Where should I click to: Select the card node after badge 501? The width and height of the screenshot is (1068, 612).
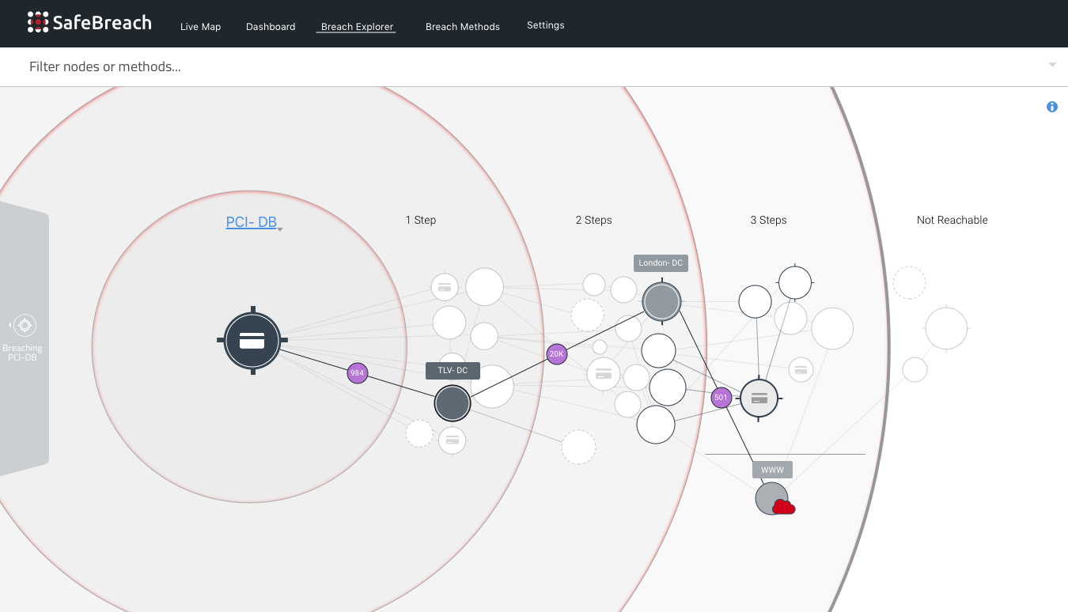tap(759, 399)
